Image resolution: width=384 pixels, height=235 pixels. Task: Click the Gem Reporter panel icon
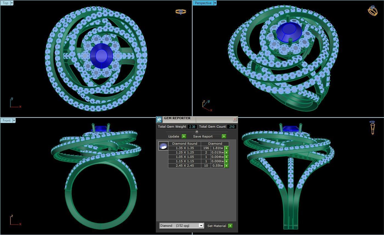pos(159,119)
